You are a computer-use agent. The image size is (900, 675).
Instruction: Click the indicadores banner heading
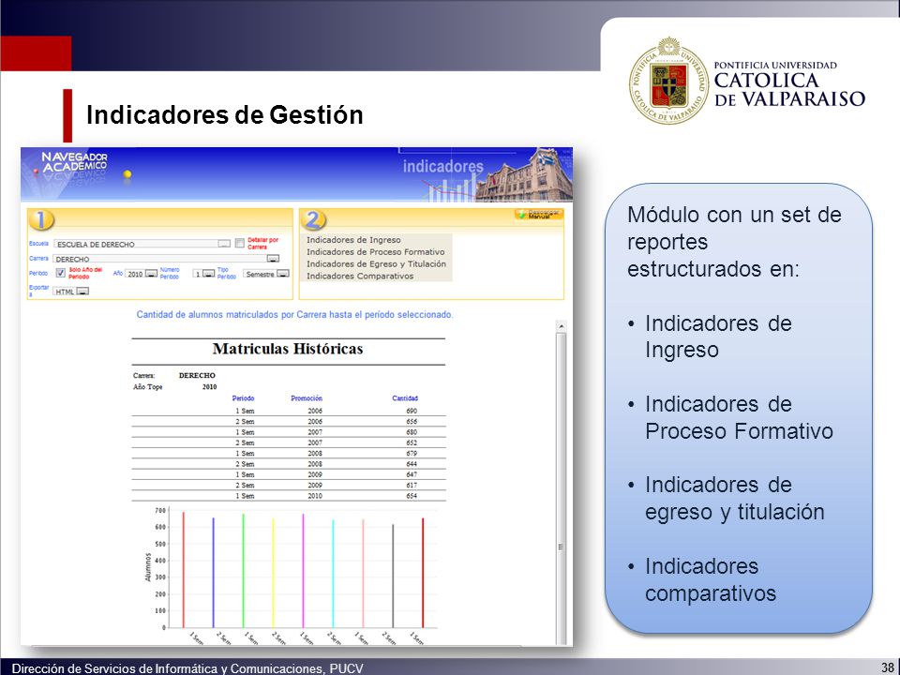click(443, 167)
